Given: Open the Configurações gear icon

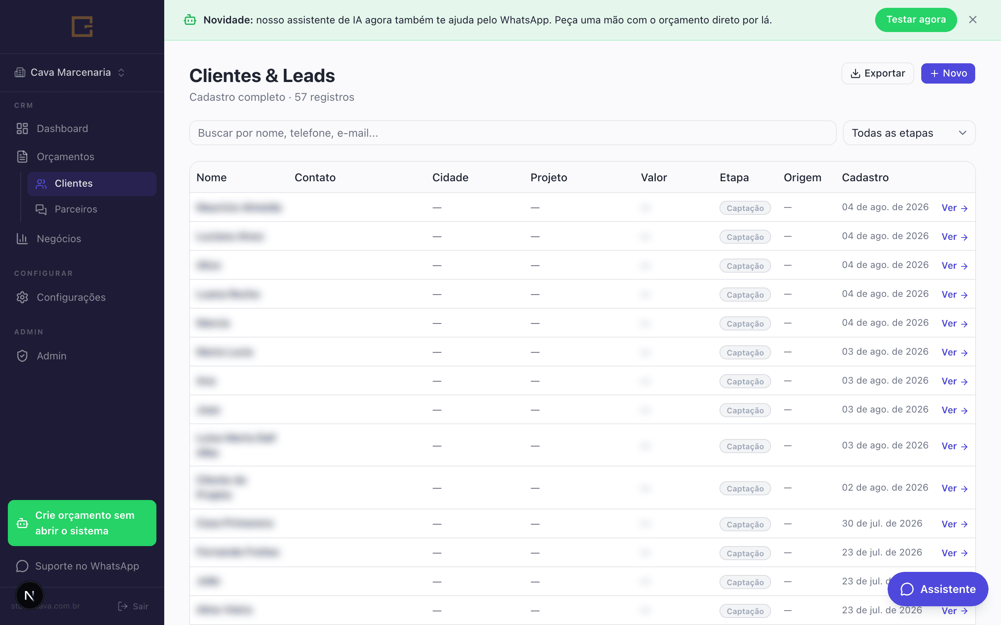Looking at the screenshot, I should 22,297.
